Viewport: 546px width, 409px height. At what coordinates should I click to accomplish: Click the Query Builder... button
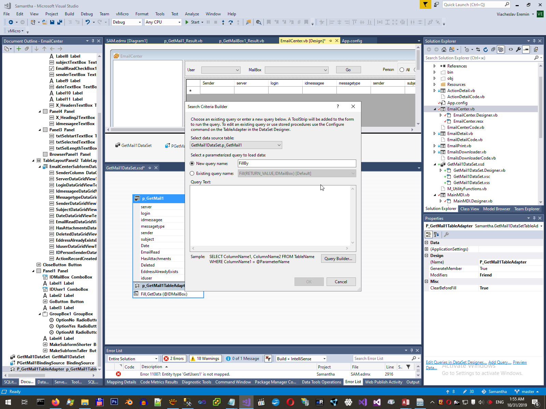(338, 259)
